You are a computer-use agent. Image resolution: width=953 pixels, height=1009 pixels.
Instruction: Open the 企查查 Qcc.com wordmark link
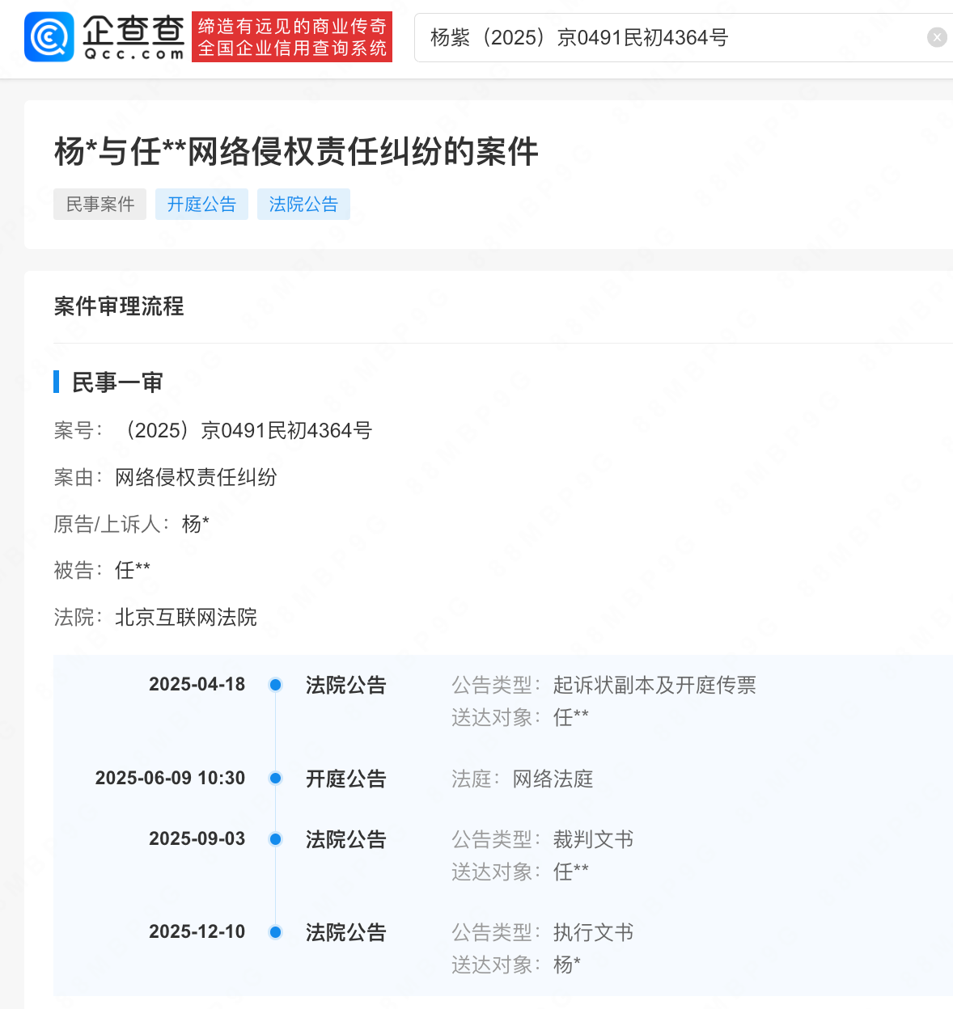[133, 37]
